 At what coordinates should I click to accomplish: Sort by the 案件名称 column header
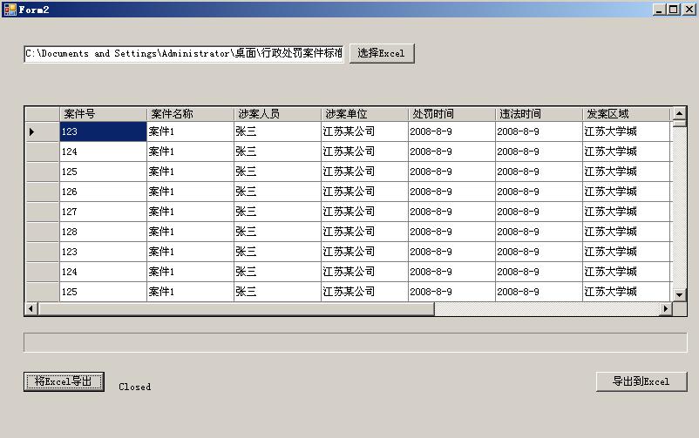click(190, 114)
